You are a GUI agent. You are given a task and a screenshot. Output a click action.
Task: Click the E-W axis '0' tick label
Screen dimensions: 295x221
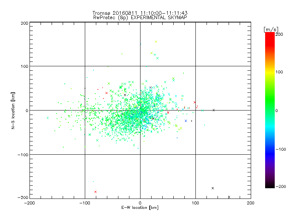tap(140, 203)
